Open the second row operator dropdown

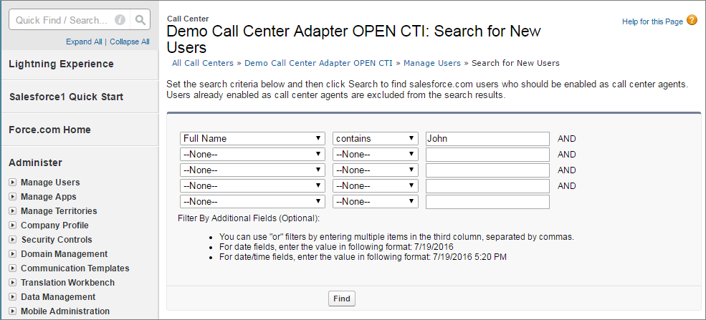tap(376, 155)
